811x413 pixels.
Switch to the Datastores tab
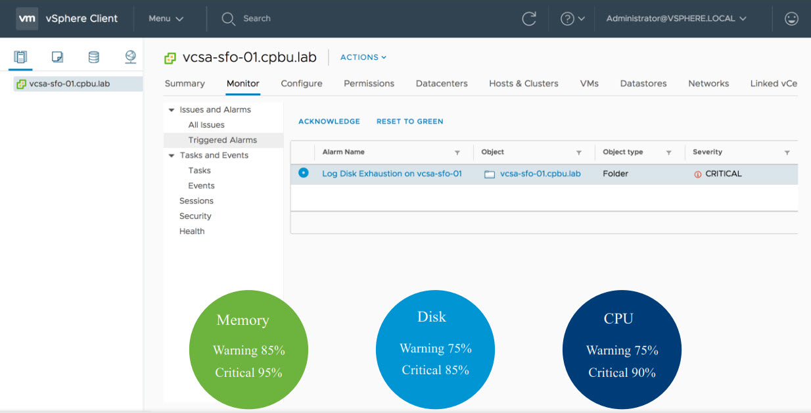[x=643, y=84]
